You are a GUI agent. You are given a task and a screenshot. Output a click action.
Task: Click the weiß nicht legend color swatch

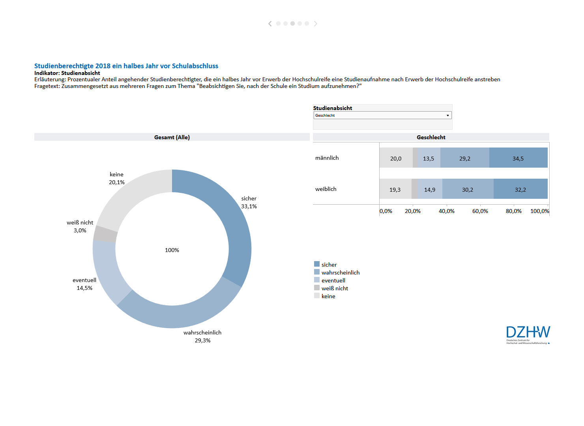317,288
